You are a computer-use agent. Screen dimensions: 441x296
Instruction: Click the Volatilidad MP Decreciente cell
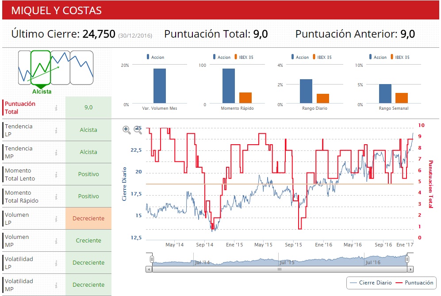pos(88,285)
